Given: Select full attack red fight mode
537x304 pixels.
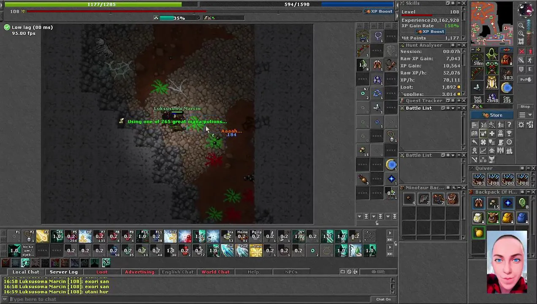Looking at the screenshot, I should [522, 51].
